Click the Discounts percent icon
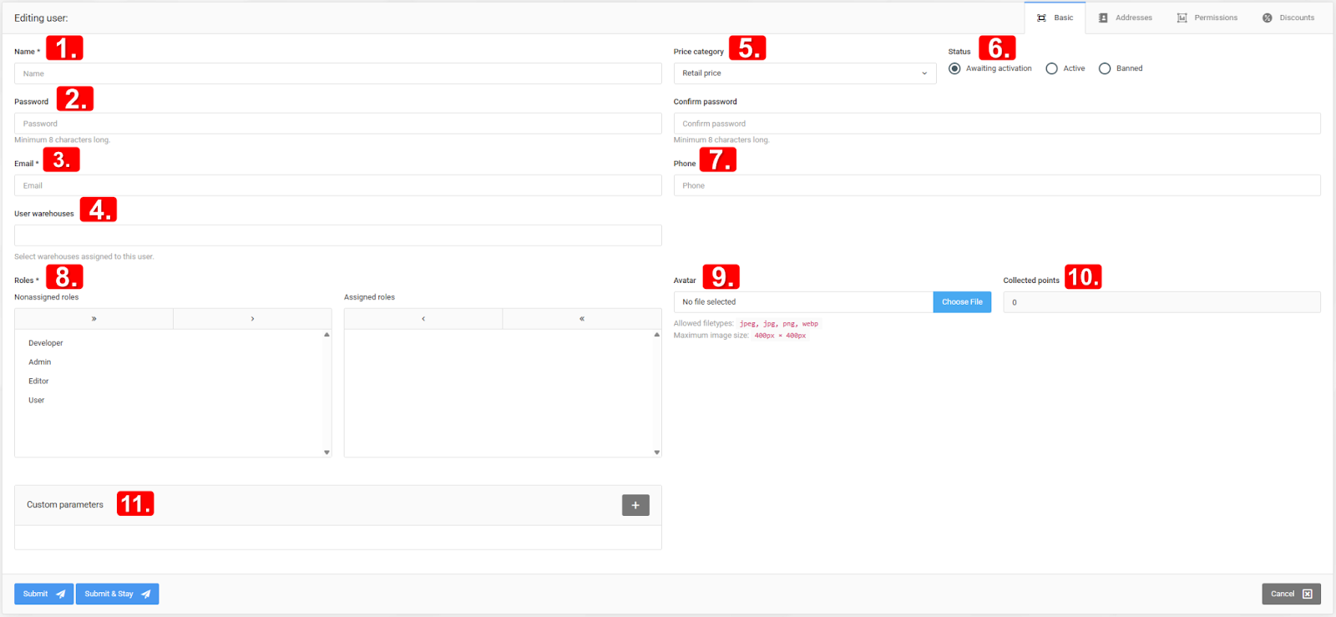Viewport: 1336px width, 617px height. point(1267,18)
